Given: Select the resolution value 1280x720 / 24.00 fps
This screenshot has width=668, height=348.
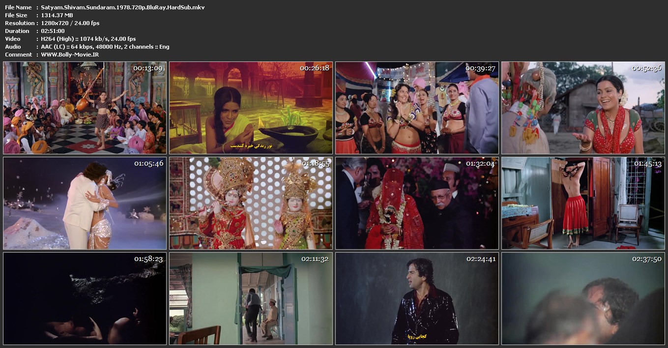Looking at the screenshot, I should pos(70,23).
